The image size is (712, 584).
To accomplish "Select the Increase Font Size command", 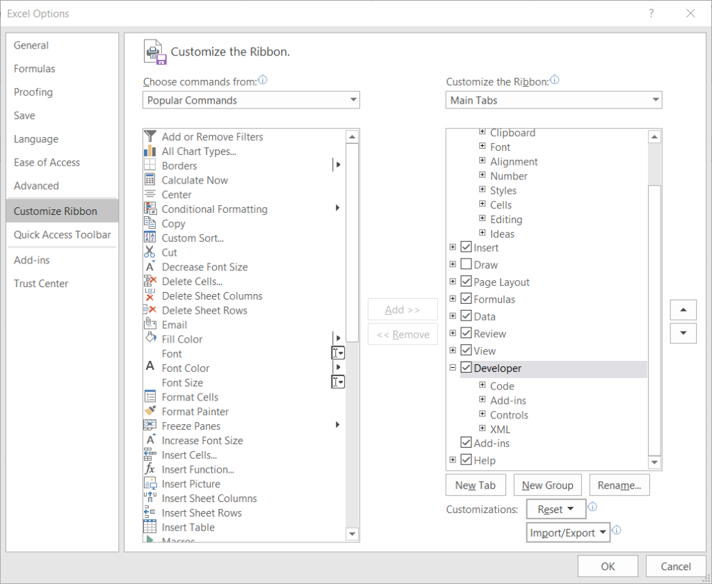I will (x=201, y=440).
